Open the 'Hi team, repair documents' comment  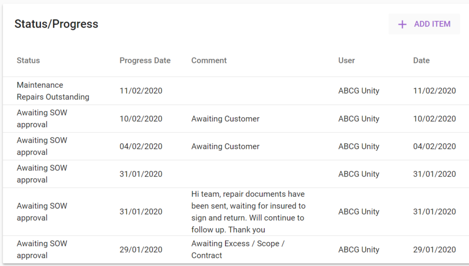pyautogui.click(x=248, y=212)
